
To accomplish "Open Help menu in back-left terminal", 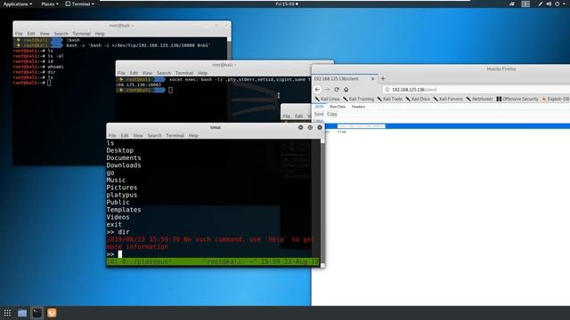I will [x=100, y=34].
